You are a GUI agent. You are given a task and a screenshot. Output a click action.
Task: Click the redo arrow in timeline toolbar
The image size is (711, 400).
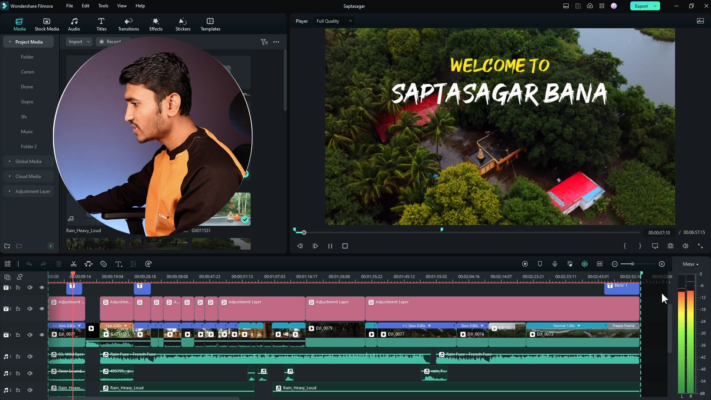(44, 264)
